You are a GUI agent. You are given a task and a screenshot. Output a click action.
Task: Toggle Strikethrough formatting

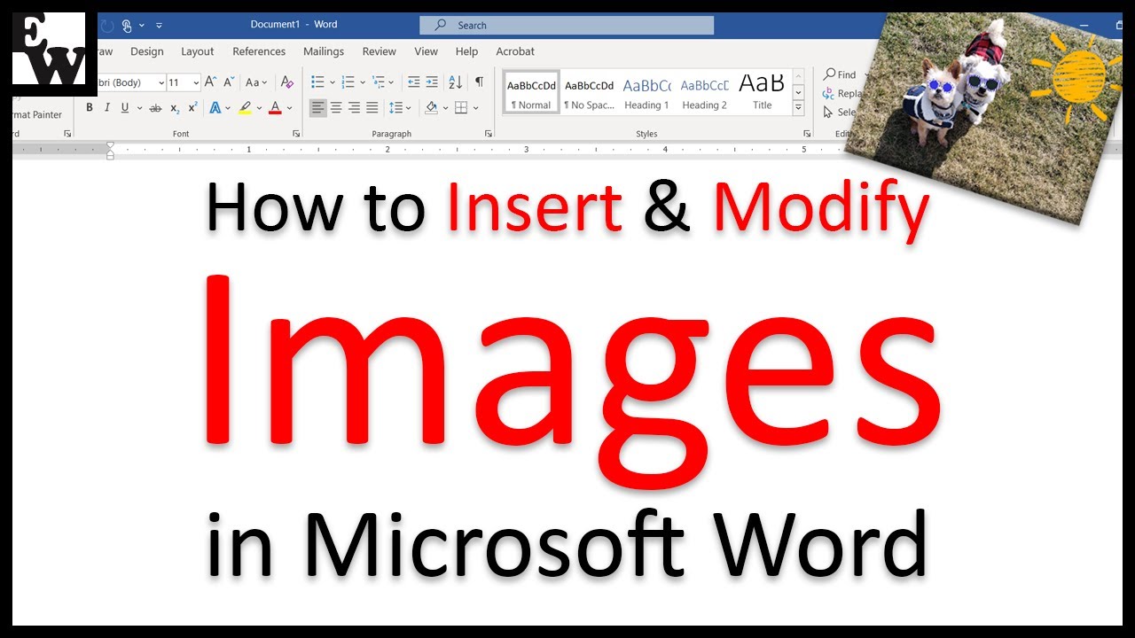pos(155,108)
